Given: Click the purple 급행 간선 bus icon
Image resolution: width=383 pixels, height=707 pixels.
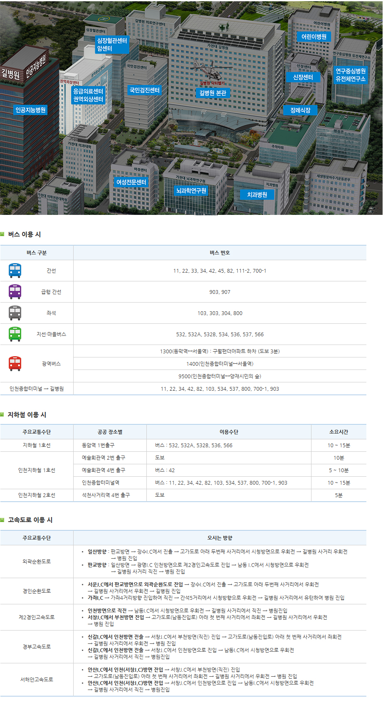Looking at the screenshot, I should (15, 292).
